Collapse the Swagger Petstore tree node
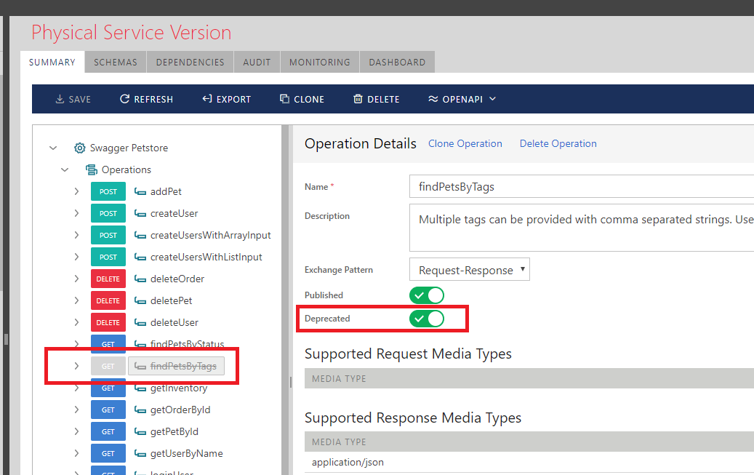 coord(53,148)
